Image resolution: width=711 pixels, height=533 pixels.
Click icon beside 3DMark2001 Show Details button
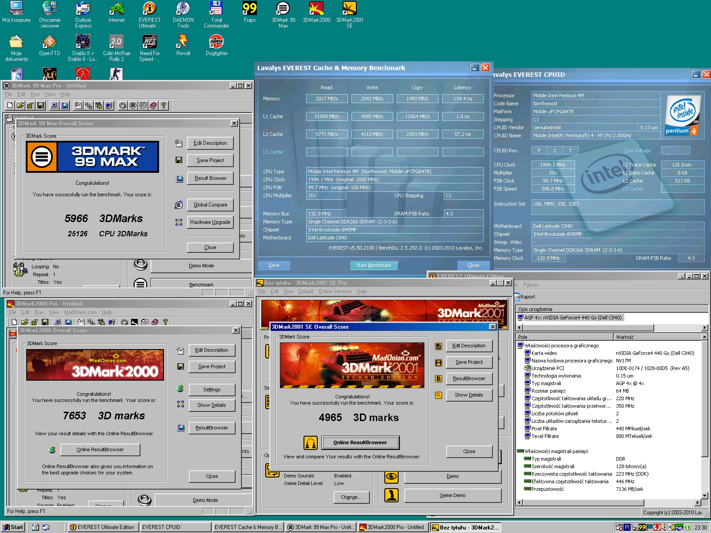tap(439, 395)
